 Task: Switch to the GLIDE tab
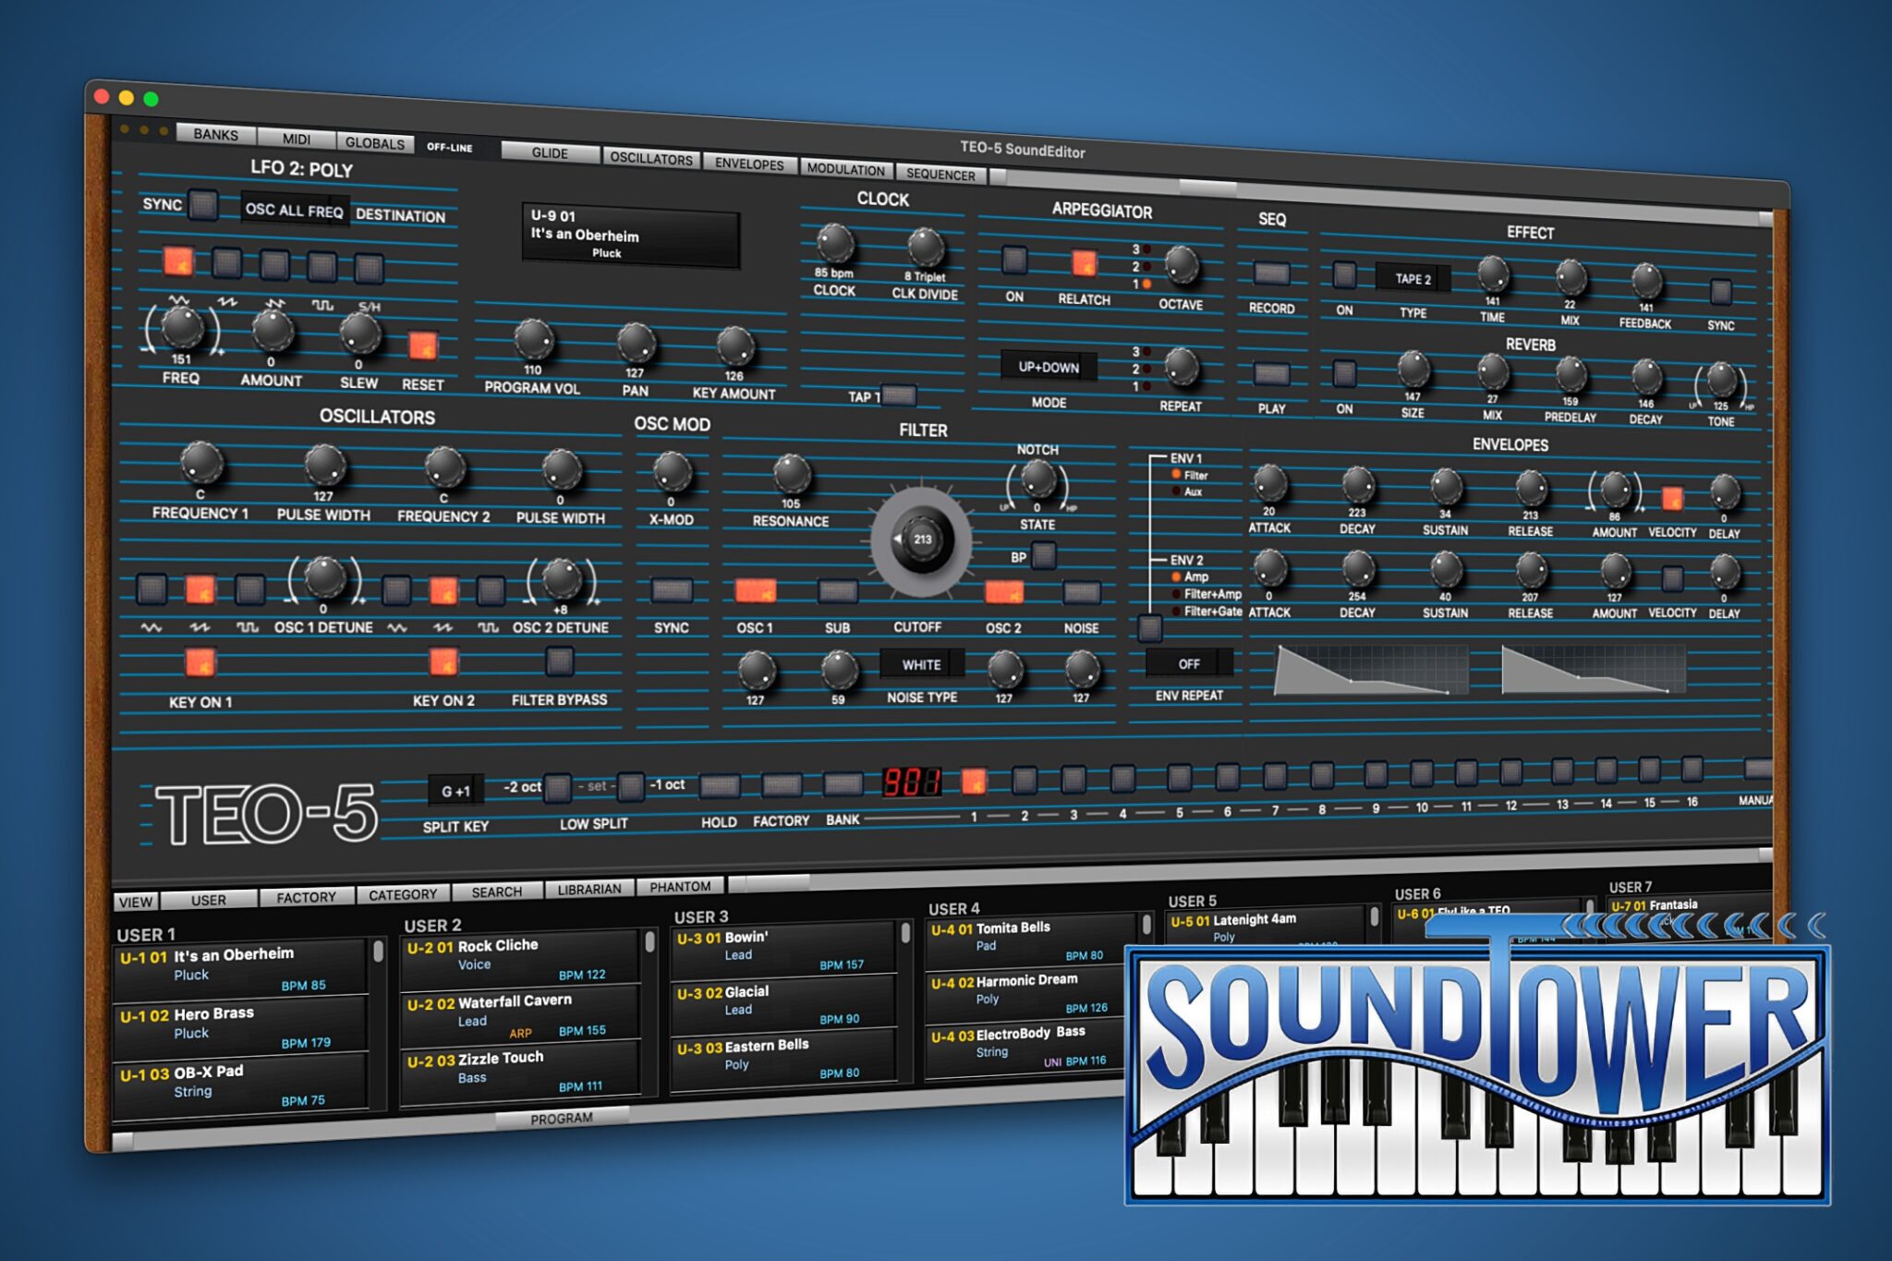click(550, 152)
